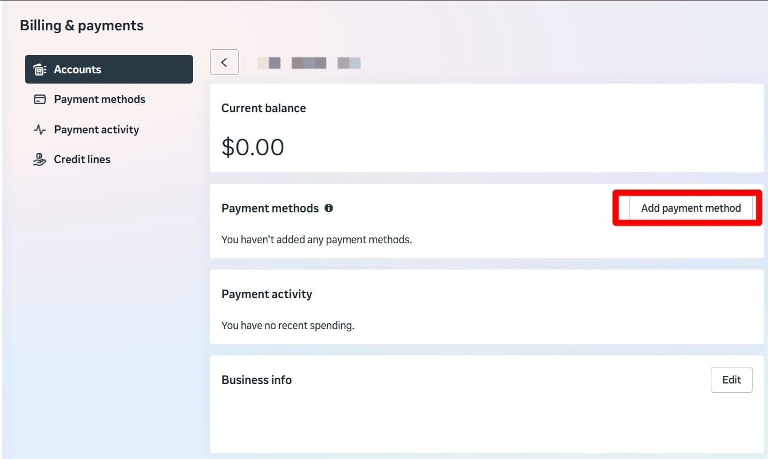Click the Current balance heading
Screen dimensions: 768x459
click(264, 108)
